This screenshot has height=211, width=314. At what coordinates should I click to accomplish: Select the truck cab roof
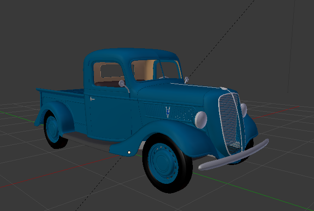(132, 54)
